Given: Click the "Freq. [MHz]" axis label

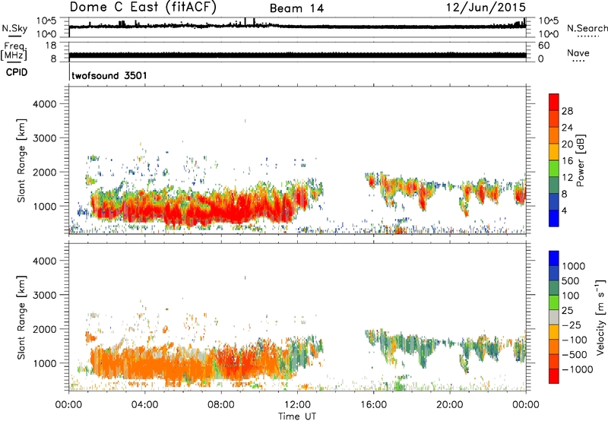Looking at the screenshot, I should pyautogui.click(x=14, y=52).
